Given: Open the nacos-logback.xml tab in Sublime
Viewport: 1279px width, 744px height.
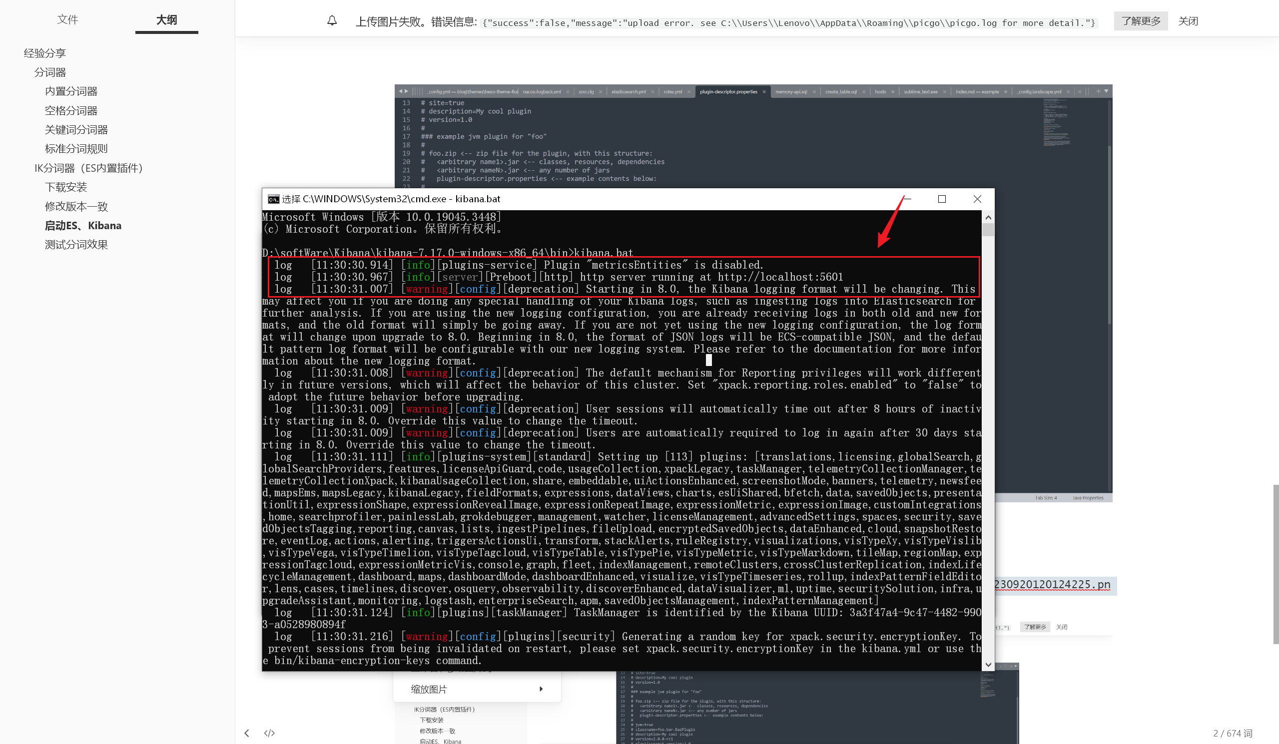Looking at the screenshot, I should 542,92.
